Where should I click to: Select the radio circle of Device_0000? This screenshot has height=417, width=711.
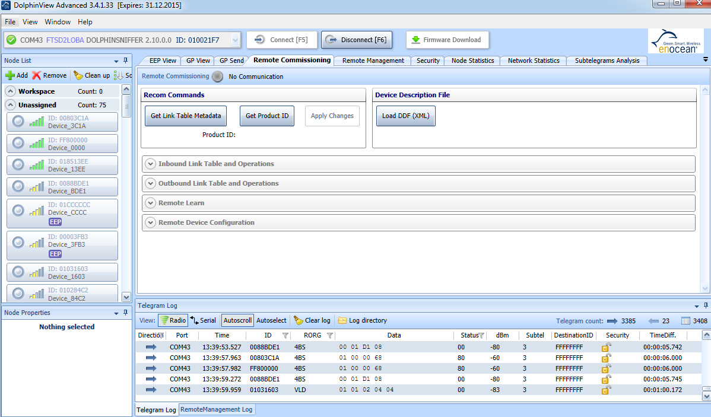click(18, 143)
